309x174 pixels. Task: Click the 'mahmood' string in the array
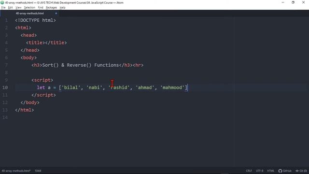pos(172,87)
